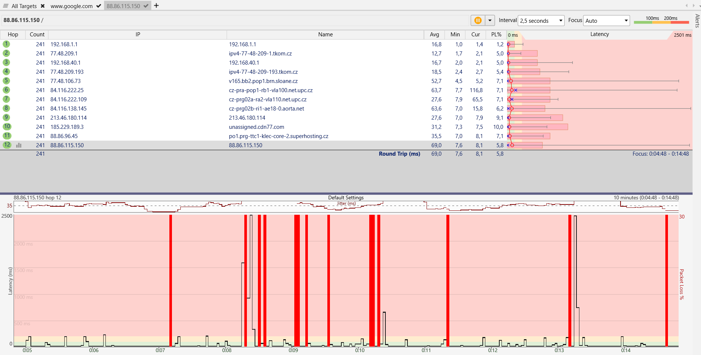Viewport: 701px width, 355px height.
Task: Open the Interval dropdown showing 2,5 seconds
Action: 541,21
